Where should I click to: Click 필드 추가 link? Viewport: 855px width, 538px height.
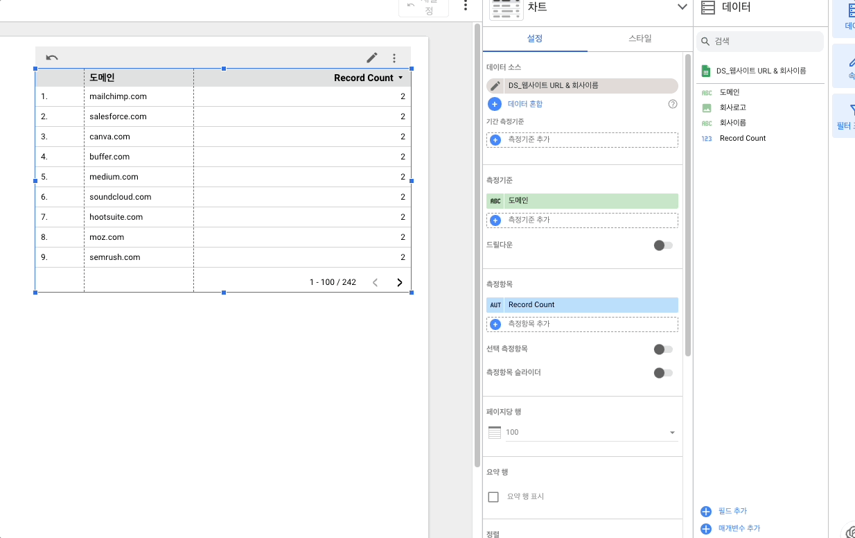coord(732,512)
